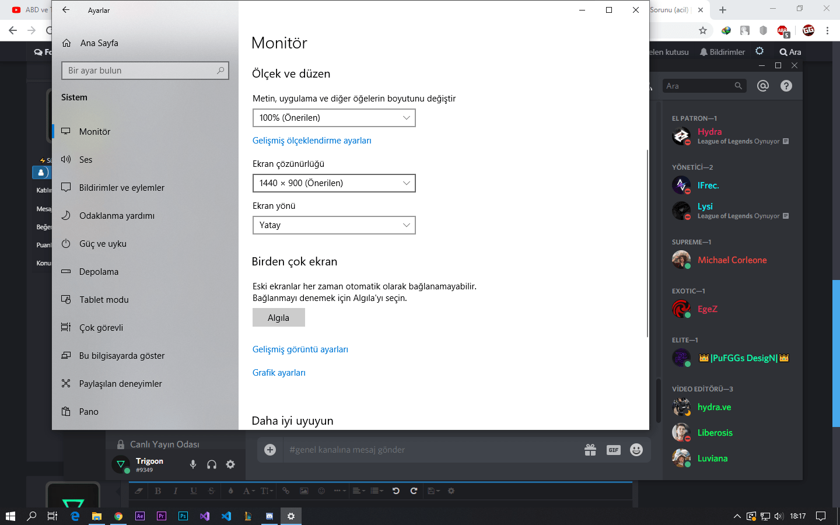This screenshot has height=525, width=840.
Task: Expand the Yatay orientation dropdown
Action: [x=334, y=225]
